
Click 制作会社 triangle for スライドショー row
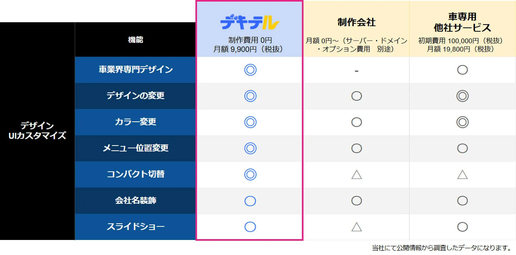tap(356, 227)
